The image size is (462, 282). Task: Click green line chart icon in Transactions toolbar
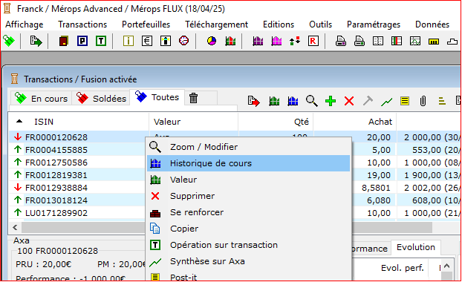(386, 102)
